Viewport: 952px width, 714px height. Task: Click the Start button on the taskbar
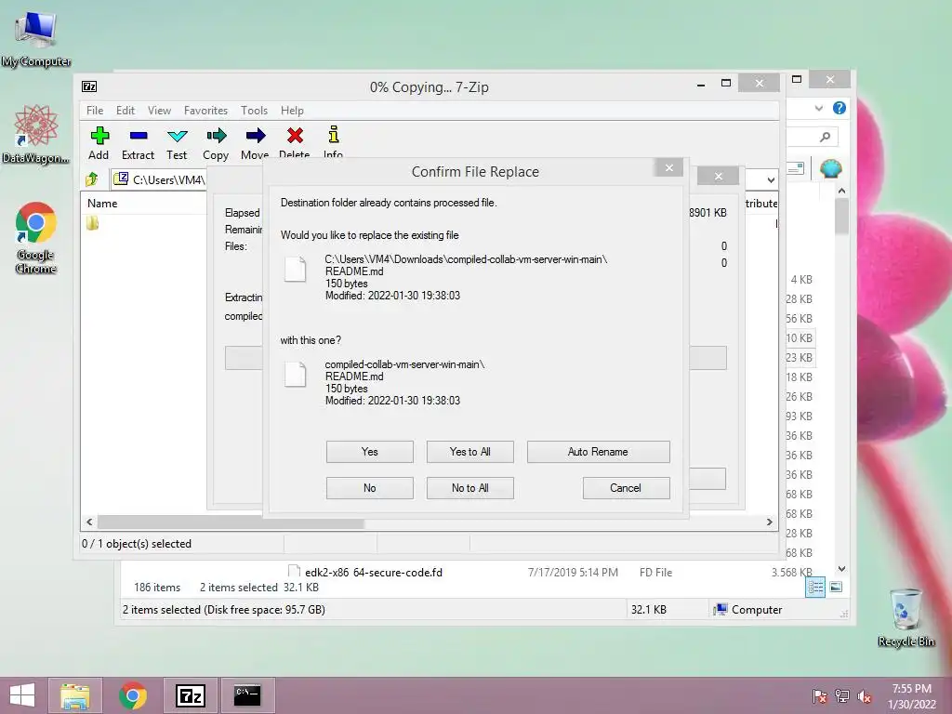(22, 695)
